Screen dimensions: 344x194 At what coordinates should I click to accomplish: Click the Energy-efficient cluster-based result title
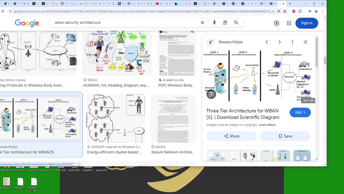114,152
